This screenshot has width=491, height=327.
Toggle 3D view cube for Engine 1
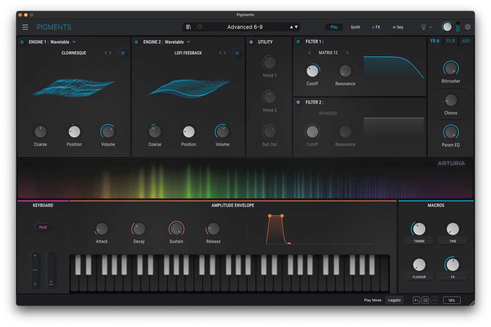pos(123,53)
